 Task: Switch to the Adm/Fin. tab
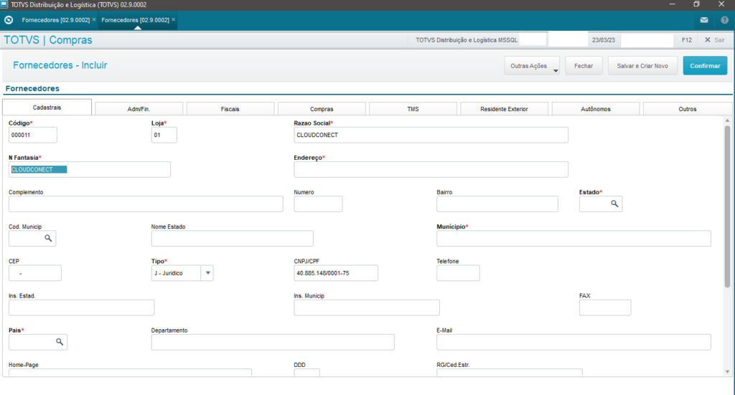click(139, 109)
